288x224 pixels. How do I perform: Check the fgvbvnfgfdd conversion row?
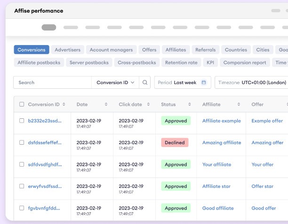tap(22, 208)
